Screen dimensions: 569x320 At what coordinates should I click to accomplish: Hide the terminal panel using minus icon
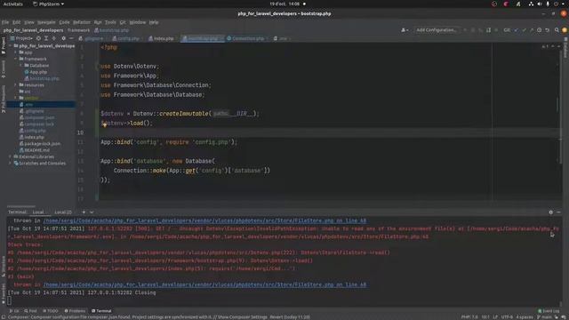click(558, 212)
